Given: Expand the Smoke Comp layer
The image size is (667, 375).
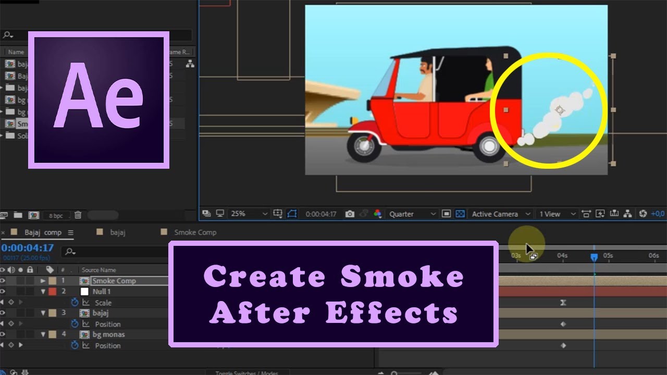Looking at the screenshot, I should pos(43,281).
